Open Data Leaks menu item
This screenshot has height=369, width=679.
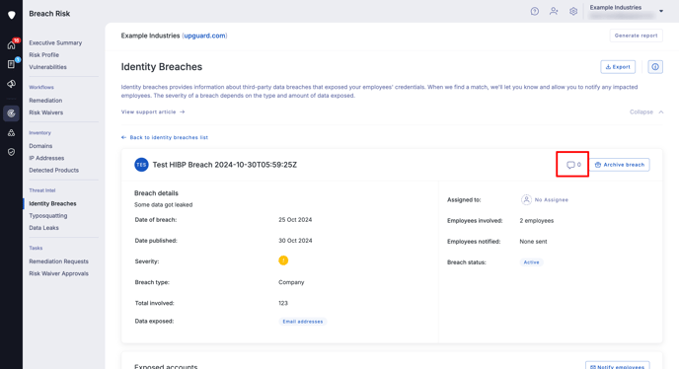click(43, 228)
